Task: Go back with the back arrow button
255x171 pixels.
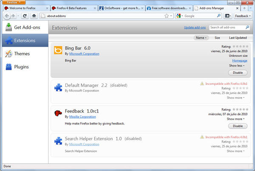Action: tap(7, 16)
